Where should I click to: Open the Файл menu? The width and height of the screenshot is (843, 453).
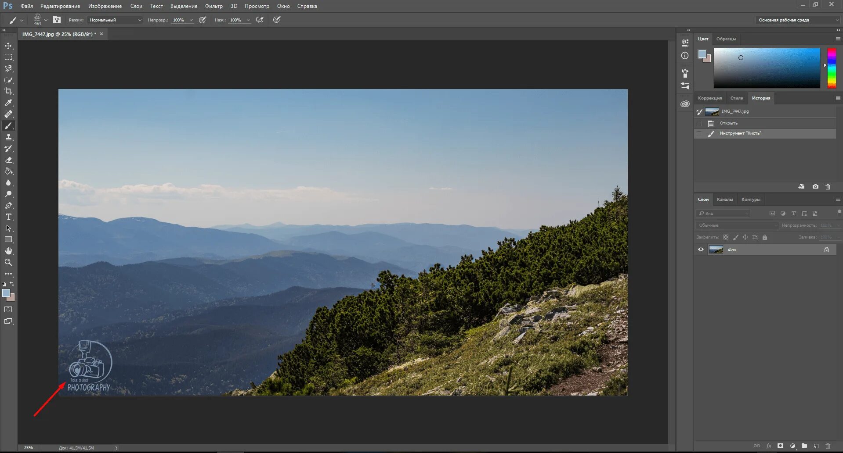[x=27, y=6]
